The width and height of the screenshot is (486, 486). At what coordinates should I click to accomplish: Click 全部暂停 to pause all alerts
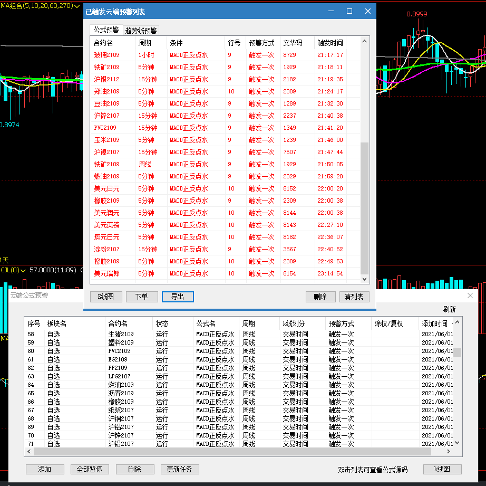(x=90, y=469)
